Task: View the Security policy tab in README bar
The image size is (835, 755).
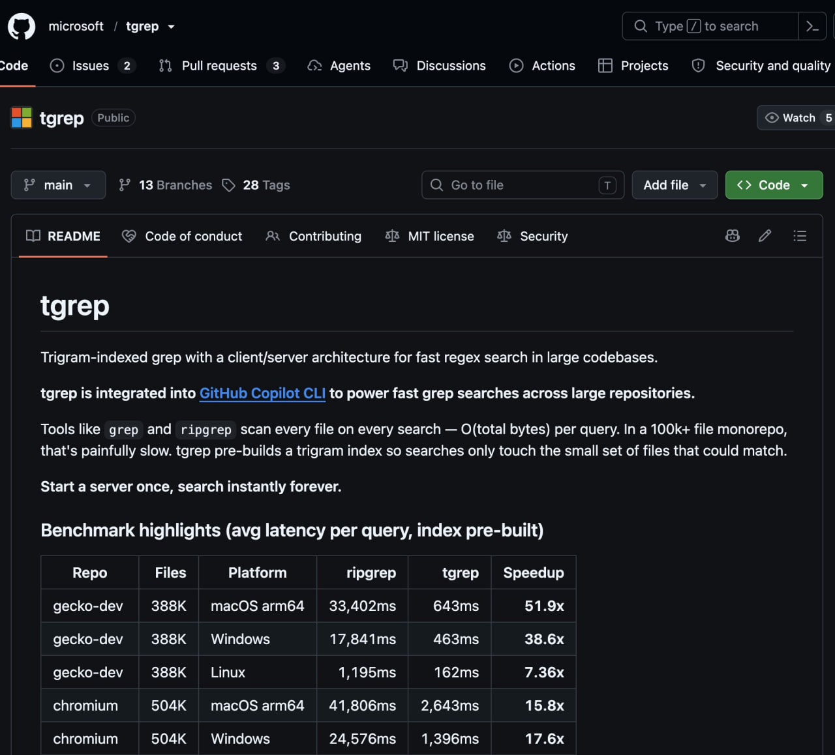Action: pyautogui.click(x=532, y=236)
